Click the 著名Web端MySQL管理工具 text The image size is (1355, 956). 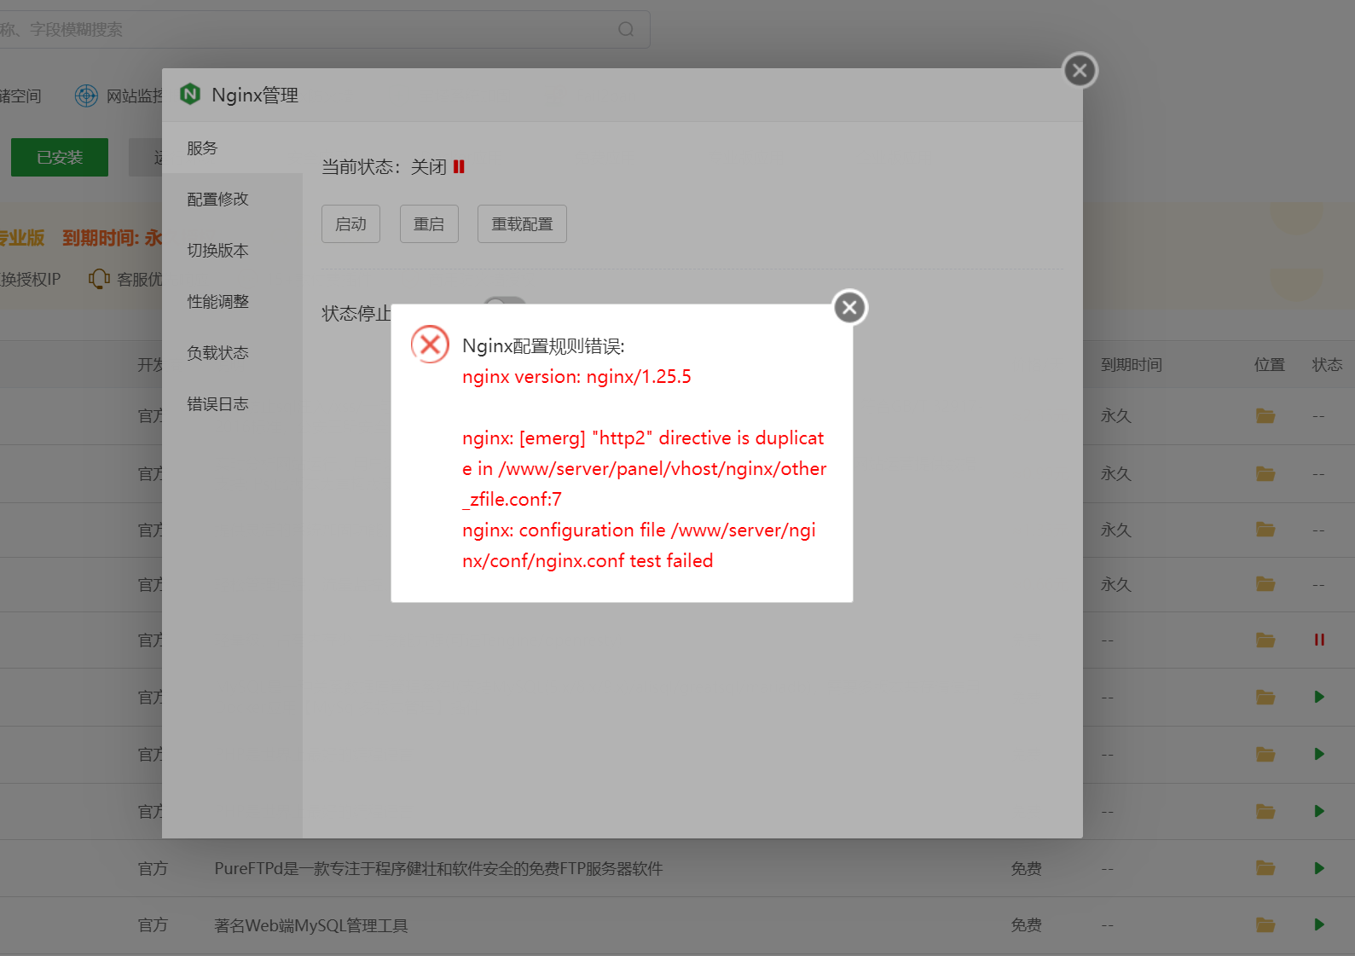pyautogui.click(x=311, y=925)
